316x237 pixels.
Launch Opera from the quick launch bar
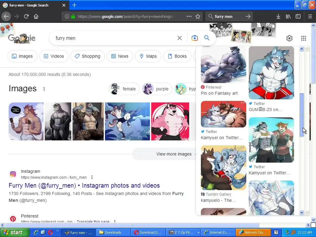point(50,232)
